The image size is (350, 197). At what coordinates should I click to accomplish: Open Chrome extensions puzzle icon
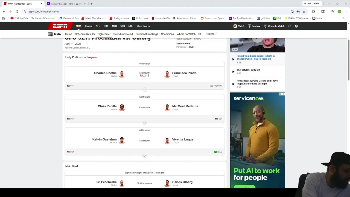[313, 11]
